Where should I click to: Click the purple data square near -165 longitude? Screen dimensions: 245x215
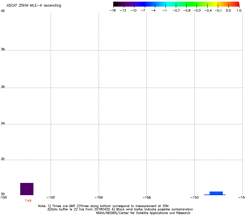(x=27, y=189)
